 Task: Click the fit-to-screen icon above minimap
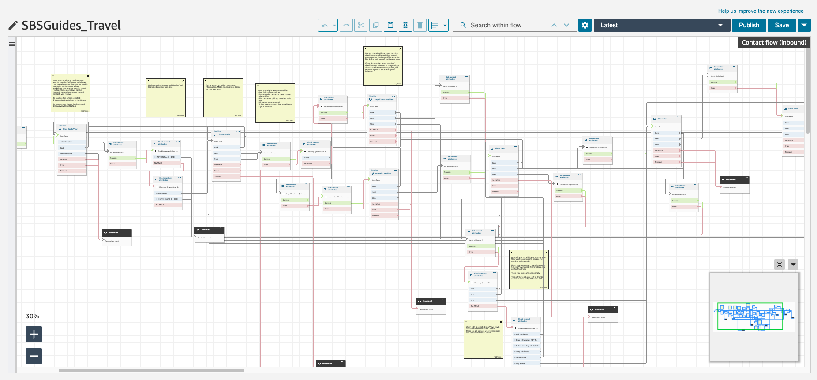[780, 265]
